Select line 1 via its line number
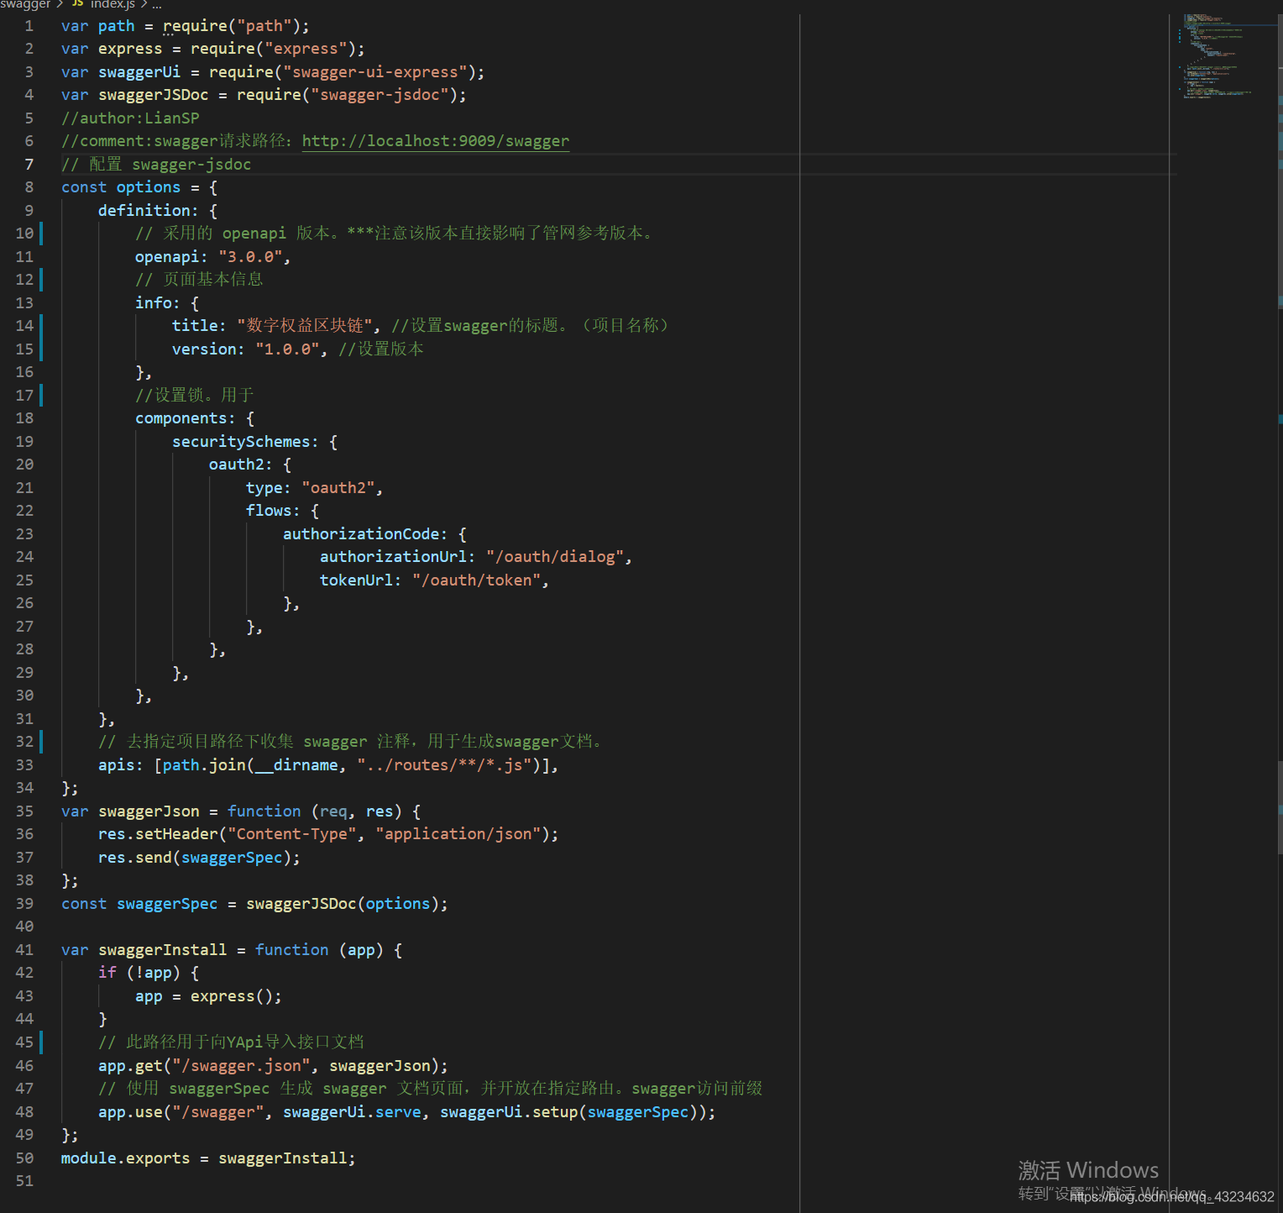The height and width of the screenshot is (1213, 1283). point(29,26)
